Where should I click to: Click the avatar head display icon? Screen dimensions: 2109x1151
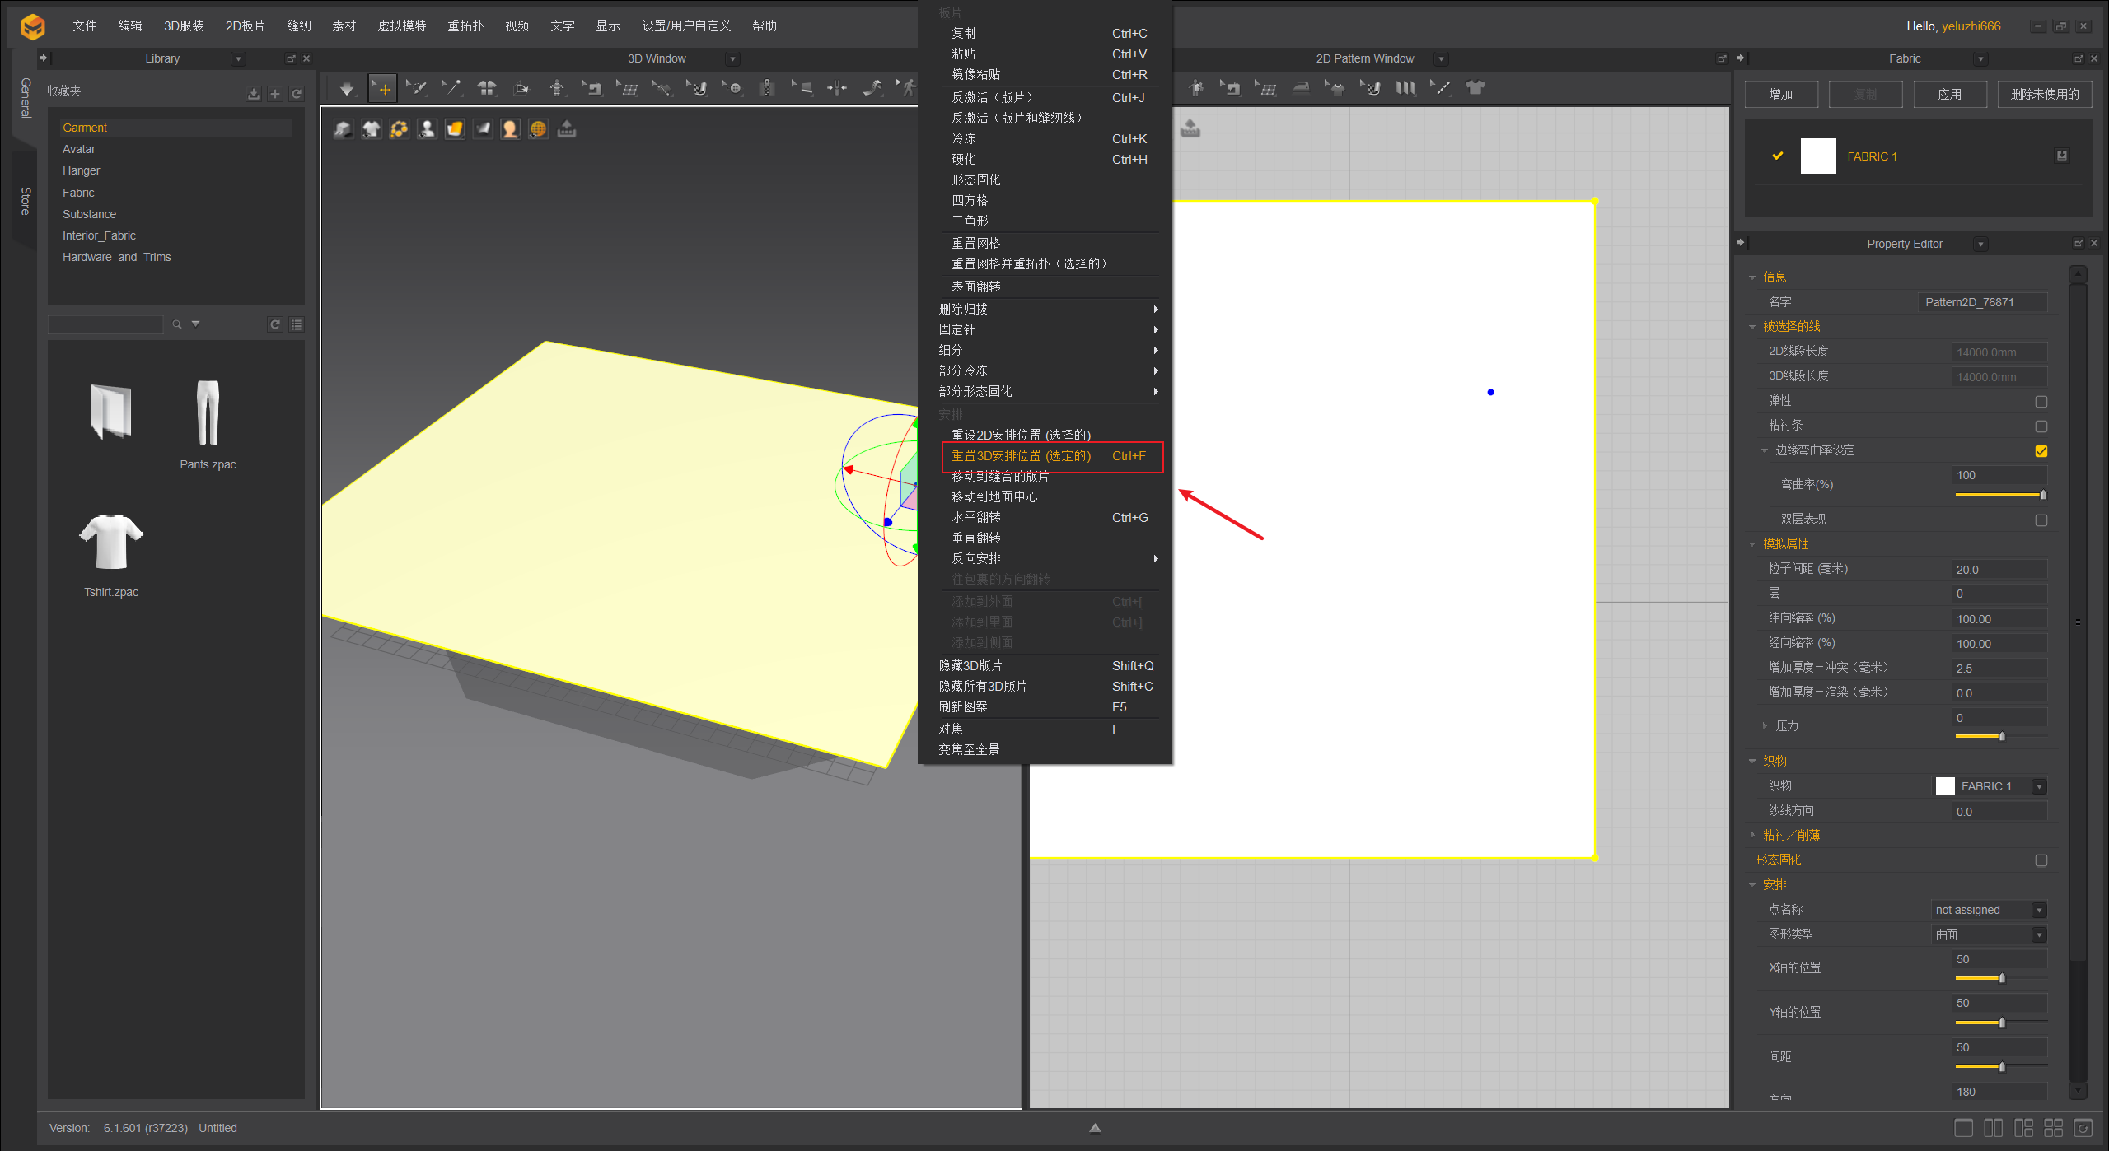pyautogui.click(x=510, y=129)
